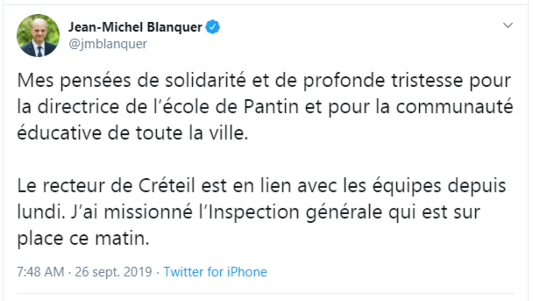Open the @jmblanquer handle link
The height and width of the screenshot is (301, 533).
(x=107, y=44)
